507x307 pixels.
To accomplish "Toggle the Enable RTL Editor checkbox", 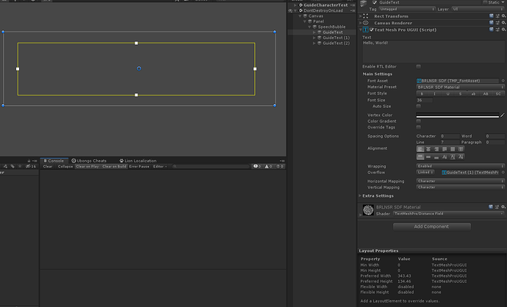I will [419, 67].
